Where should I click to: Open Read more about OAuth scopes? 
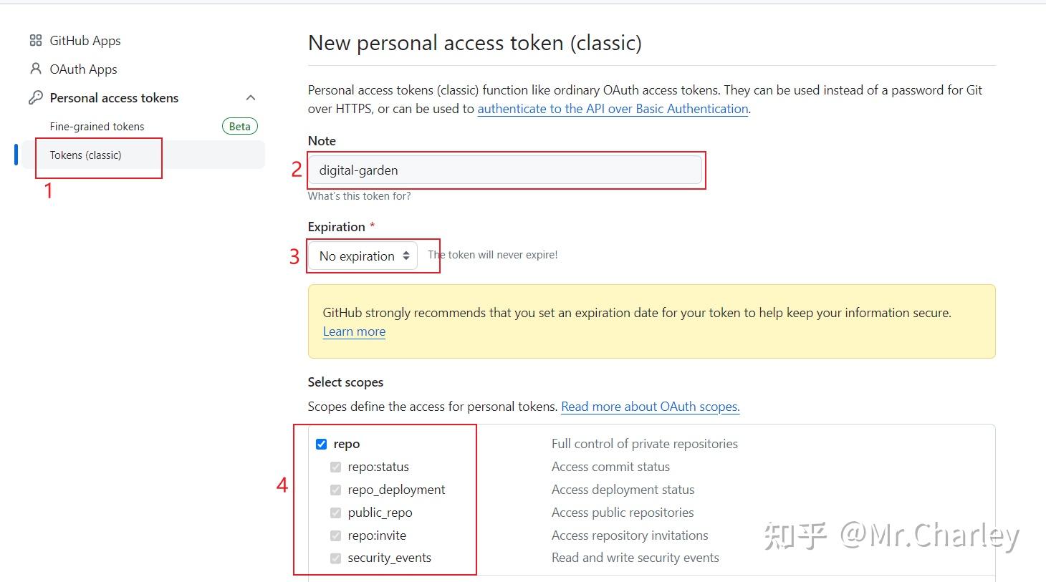point(649,406)
